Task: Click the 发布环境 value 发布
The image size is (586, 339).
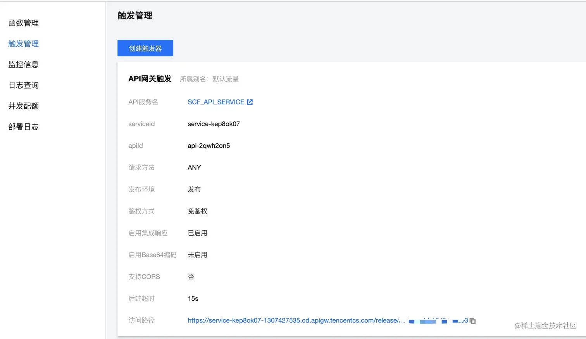Action: [194, 189]
